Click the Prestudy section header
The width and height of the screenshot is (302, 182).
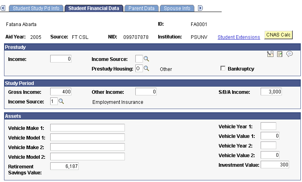click(x=152, y=47)
